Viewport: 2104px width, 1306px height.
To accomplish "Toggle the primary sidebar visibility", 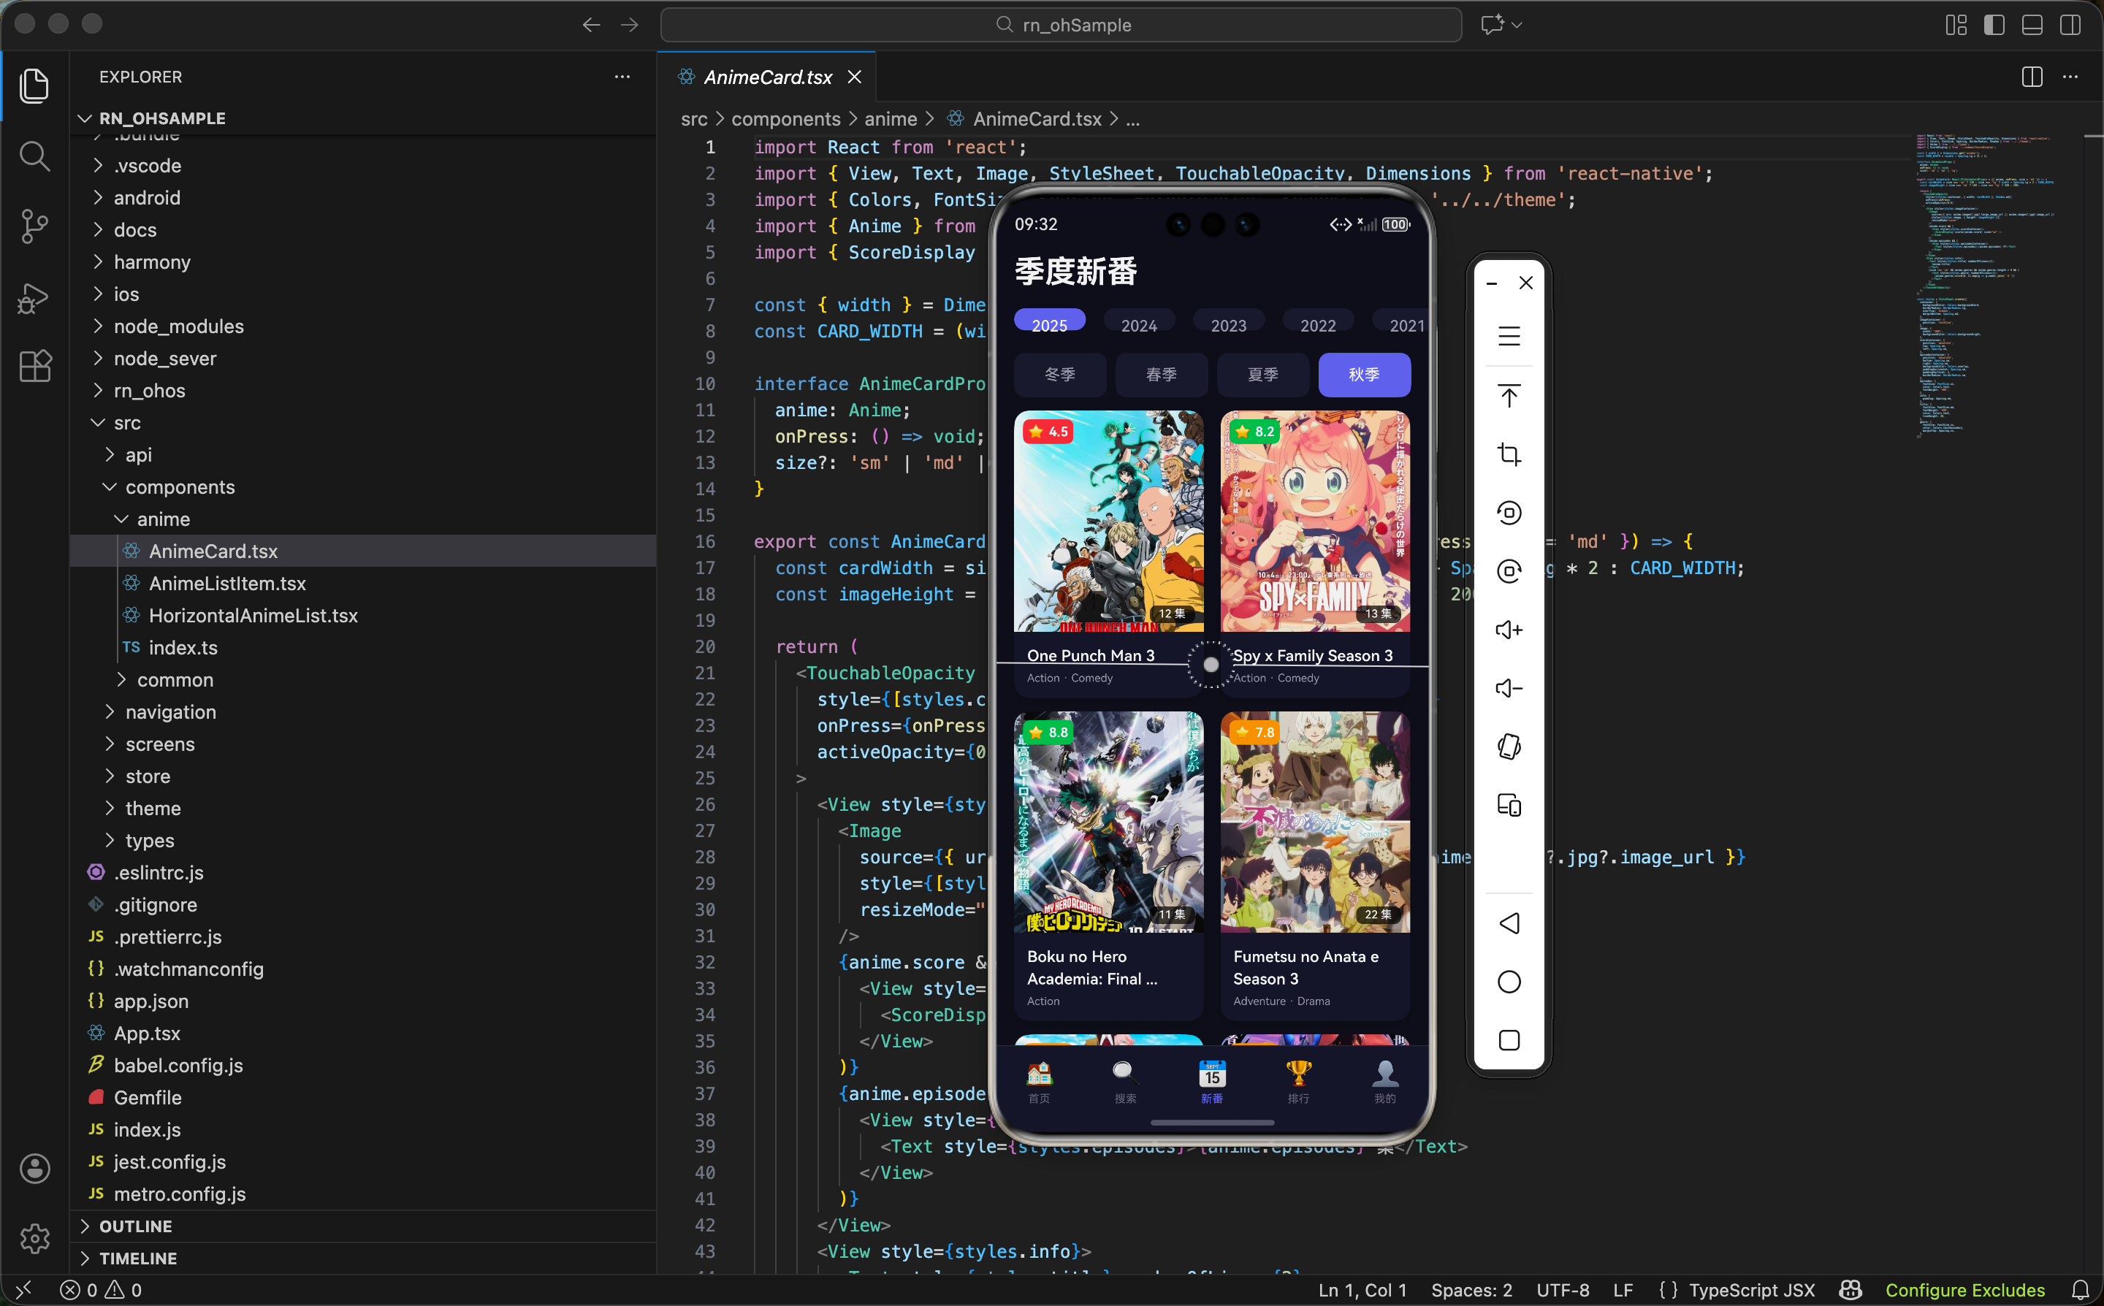I will pyautogui.click(x=1994, y=25).
